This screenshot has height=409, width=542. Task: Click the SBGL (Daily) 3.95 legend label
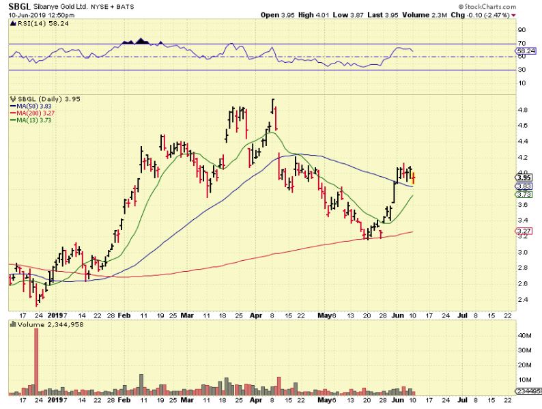coord(49,99)
